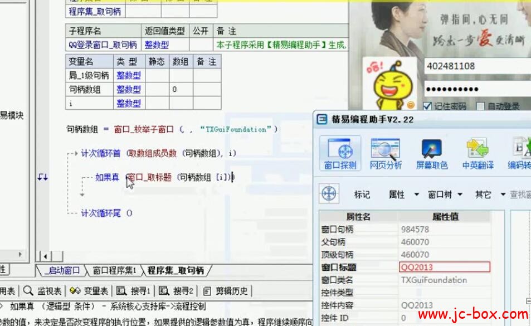Click the 变量表 icon in bottom tabs
The width and height of the screenshot is (531, 326).
[x=75, y=290]
